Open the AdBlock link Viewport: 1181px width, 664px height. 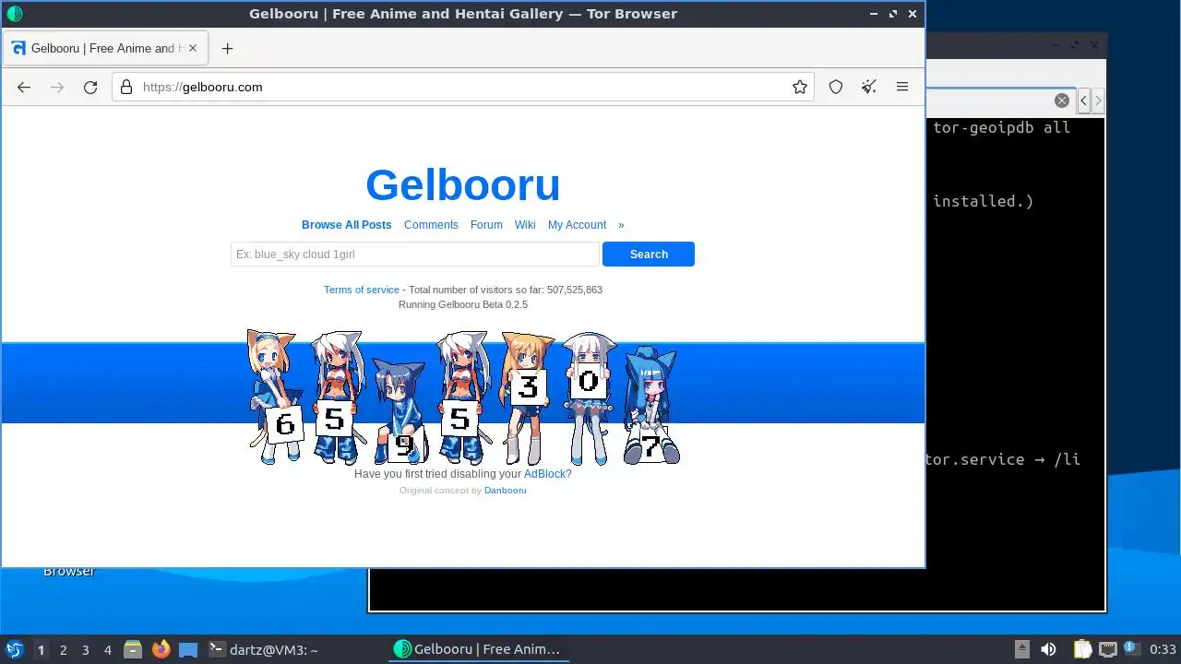[544, 474]
